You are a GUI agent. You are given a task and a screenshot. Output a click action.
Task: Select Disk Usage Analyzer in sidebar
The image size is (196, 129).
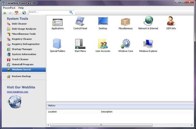click(22, 29)
